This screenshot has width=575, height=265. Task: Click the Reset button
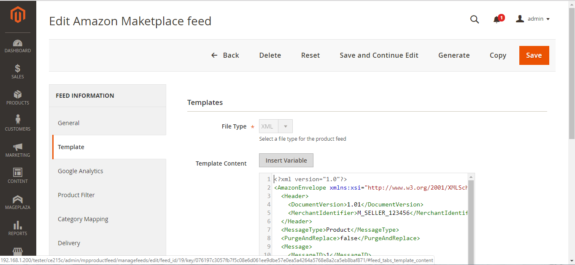310,55
